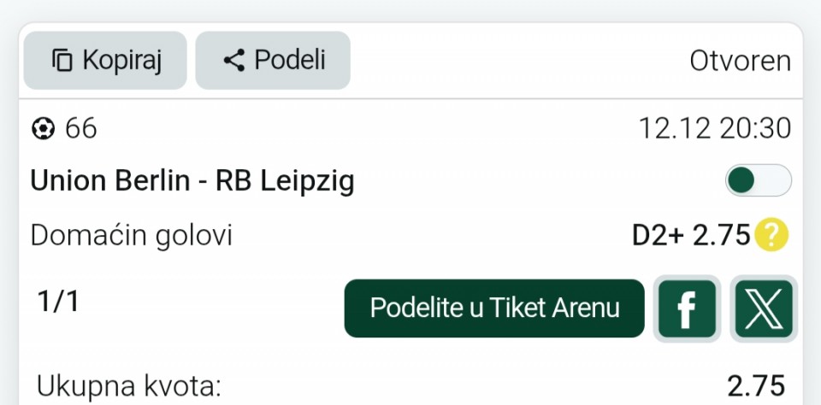The height and width of the screenshot is (405, 821).
Task: Click the Ukupna kvota label
Action: (x=130, y=386)
